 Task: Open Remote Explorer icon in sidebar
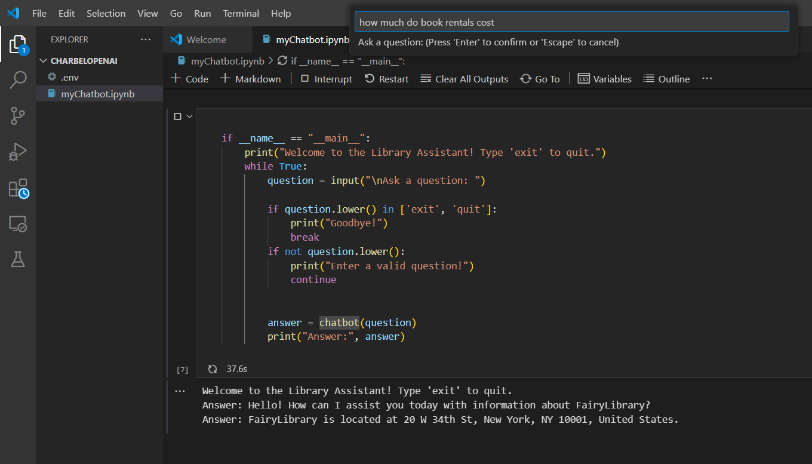[x=18, y=224]
